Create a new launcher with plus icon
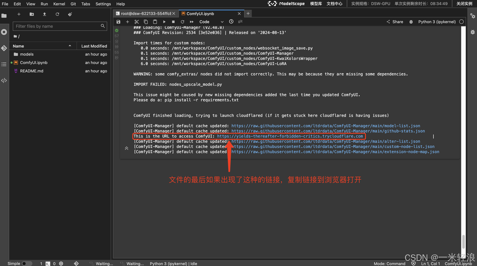477x266 pixels. [x=19, y=14]
